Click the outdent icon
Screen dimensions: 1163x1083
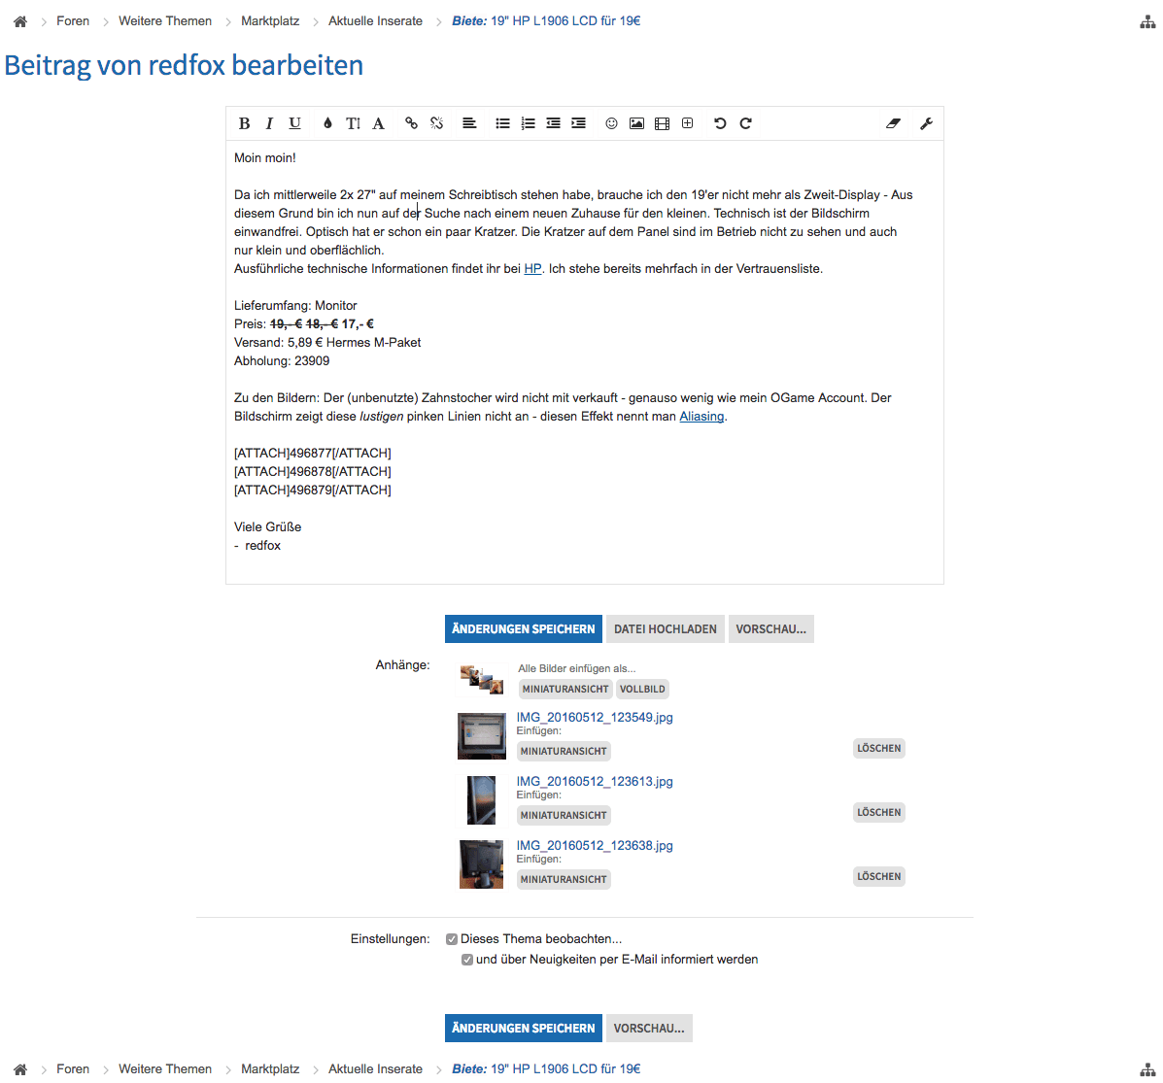pos(553,123)
